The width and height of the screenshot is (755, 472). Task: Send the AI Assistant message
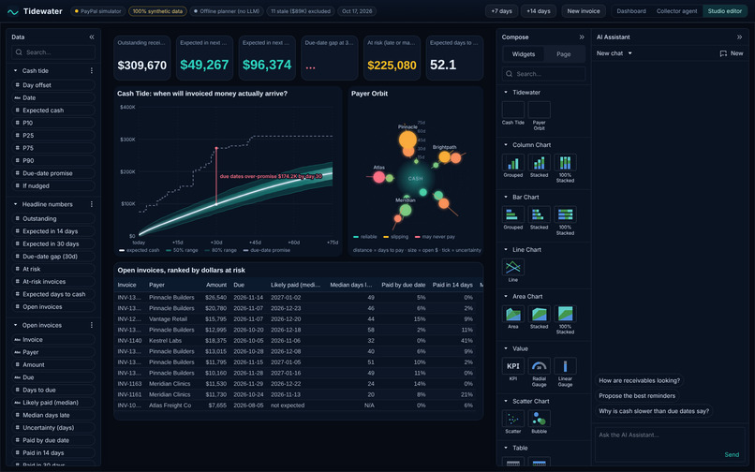(x=732, y=454)
